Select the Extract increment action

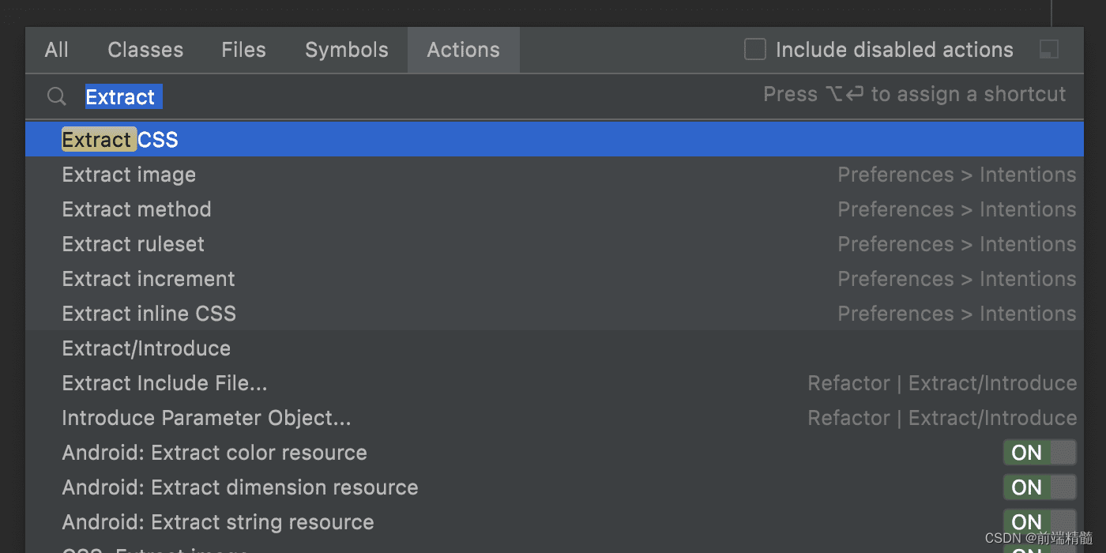tap(148, 278)
